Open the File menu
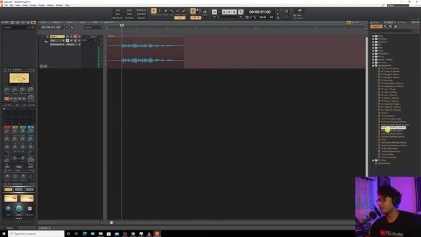 coord(6,5)
